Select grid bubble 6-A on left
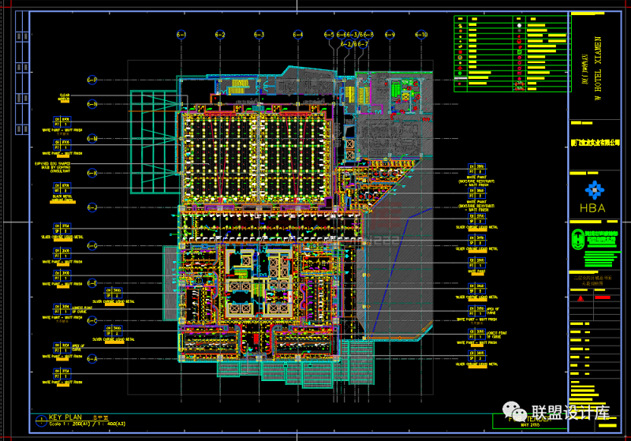The image size is (631, 441). [91, 358]
